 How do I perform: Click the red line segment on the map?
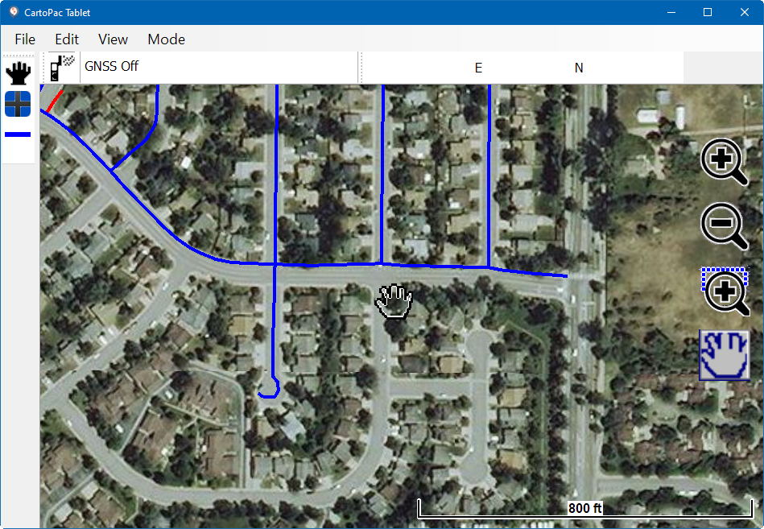click(54, 101)
